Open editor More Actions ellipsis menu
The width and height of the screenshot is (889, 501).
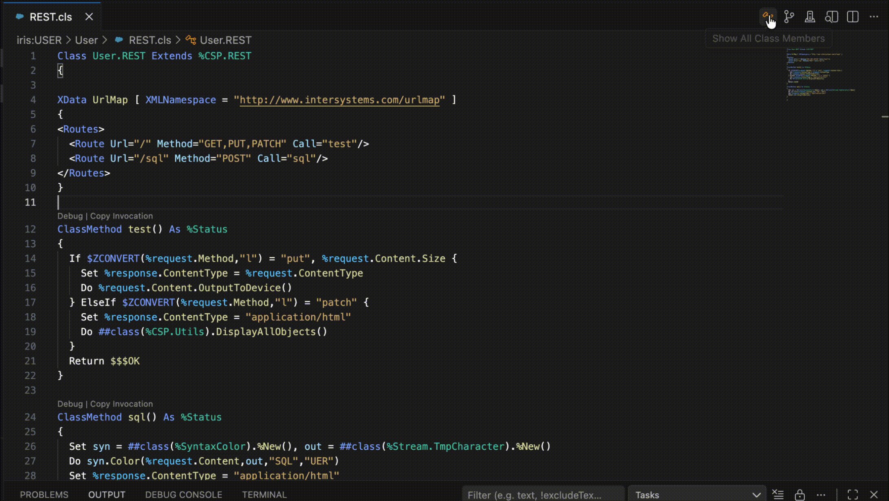pos(874,17)
